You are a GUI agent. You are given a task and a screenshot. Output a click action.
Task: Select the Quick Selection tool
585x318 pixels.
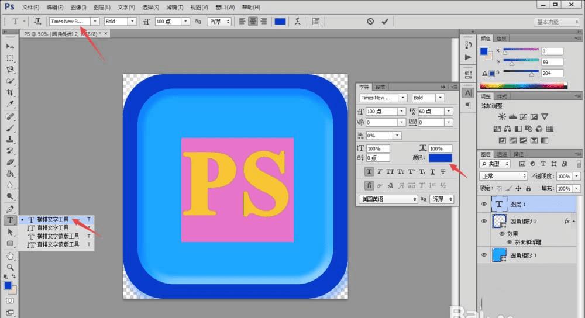click(x=10, y=81)
